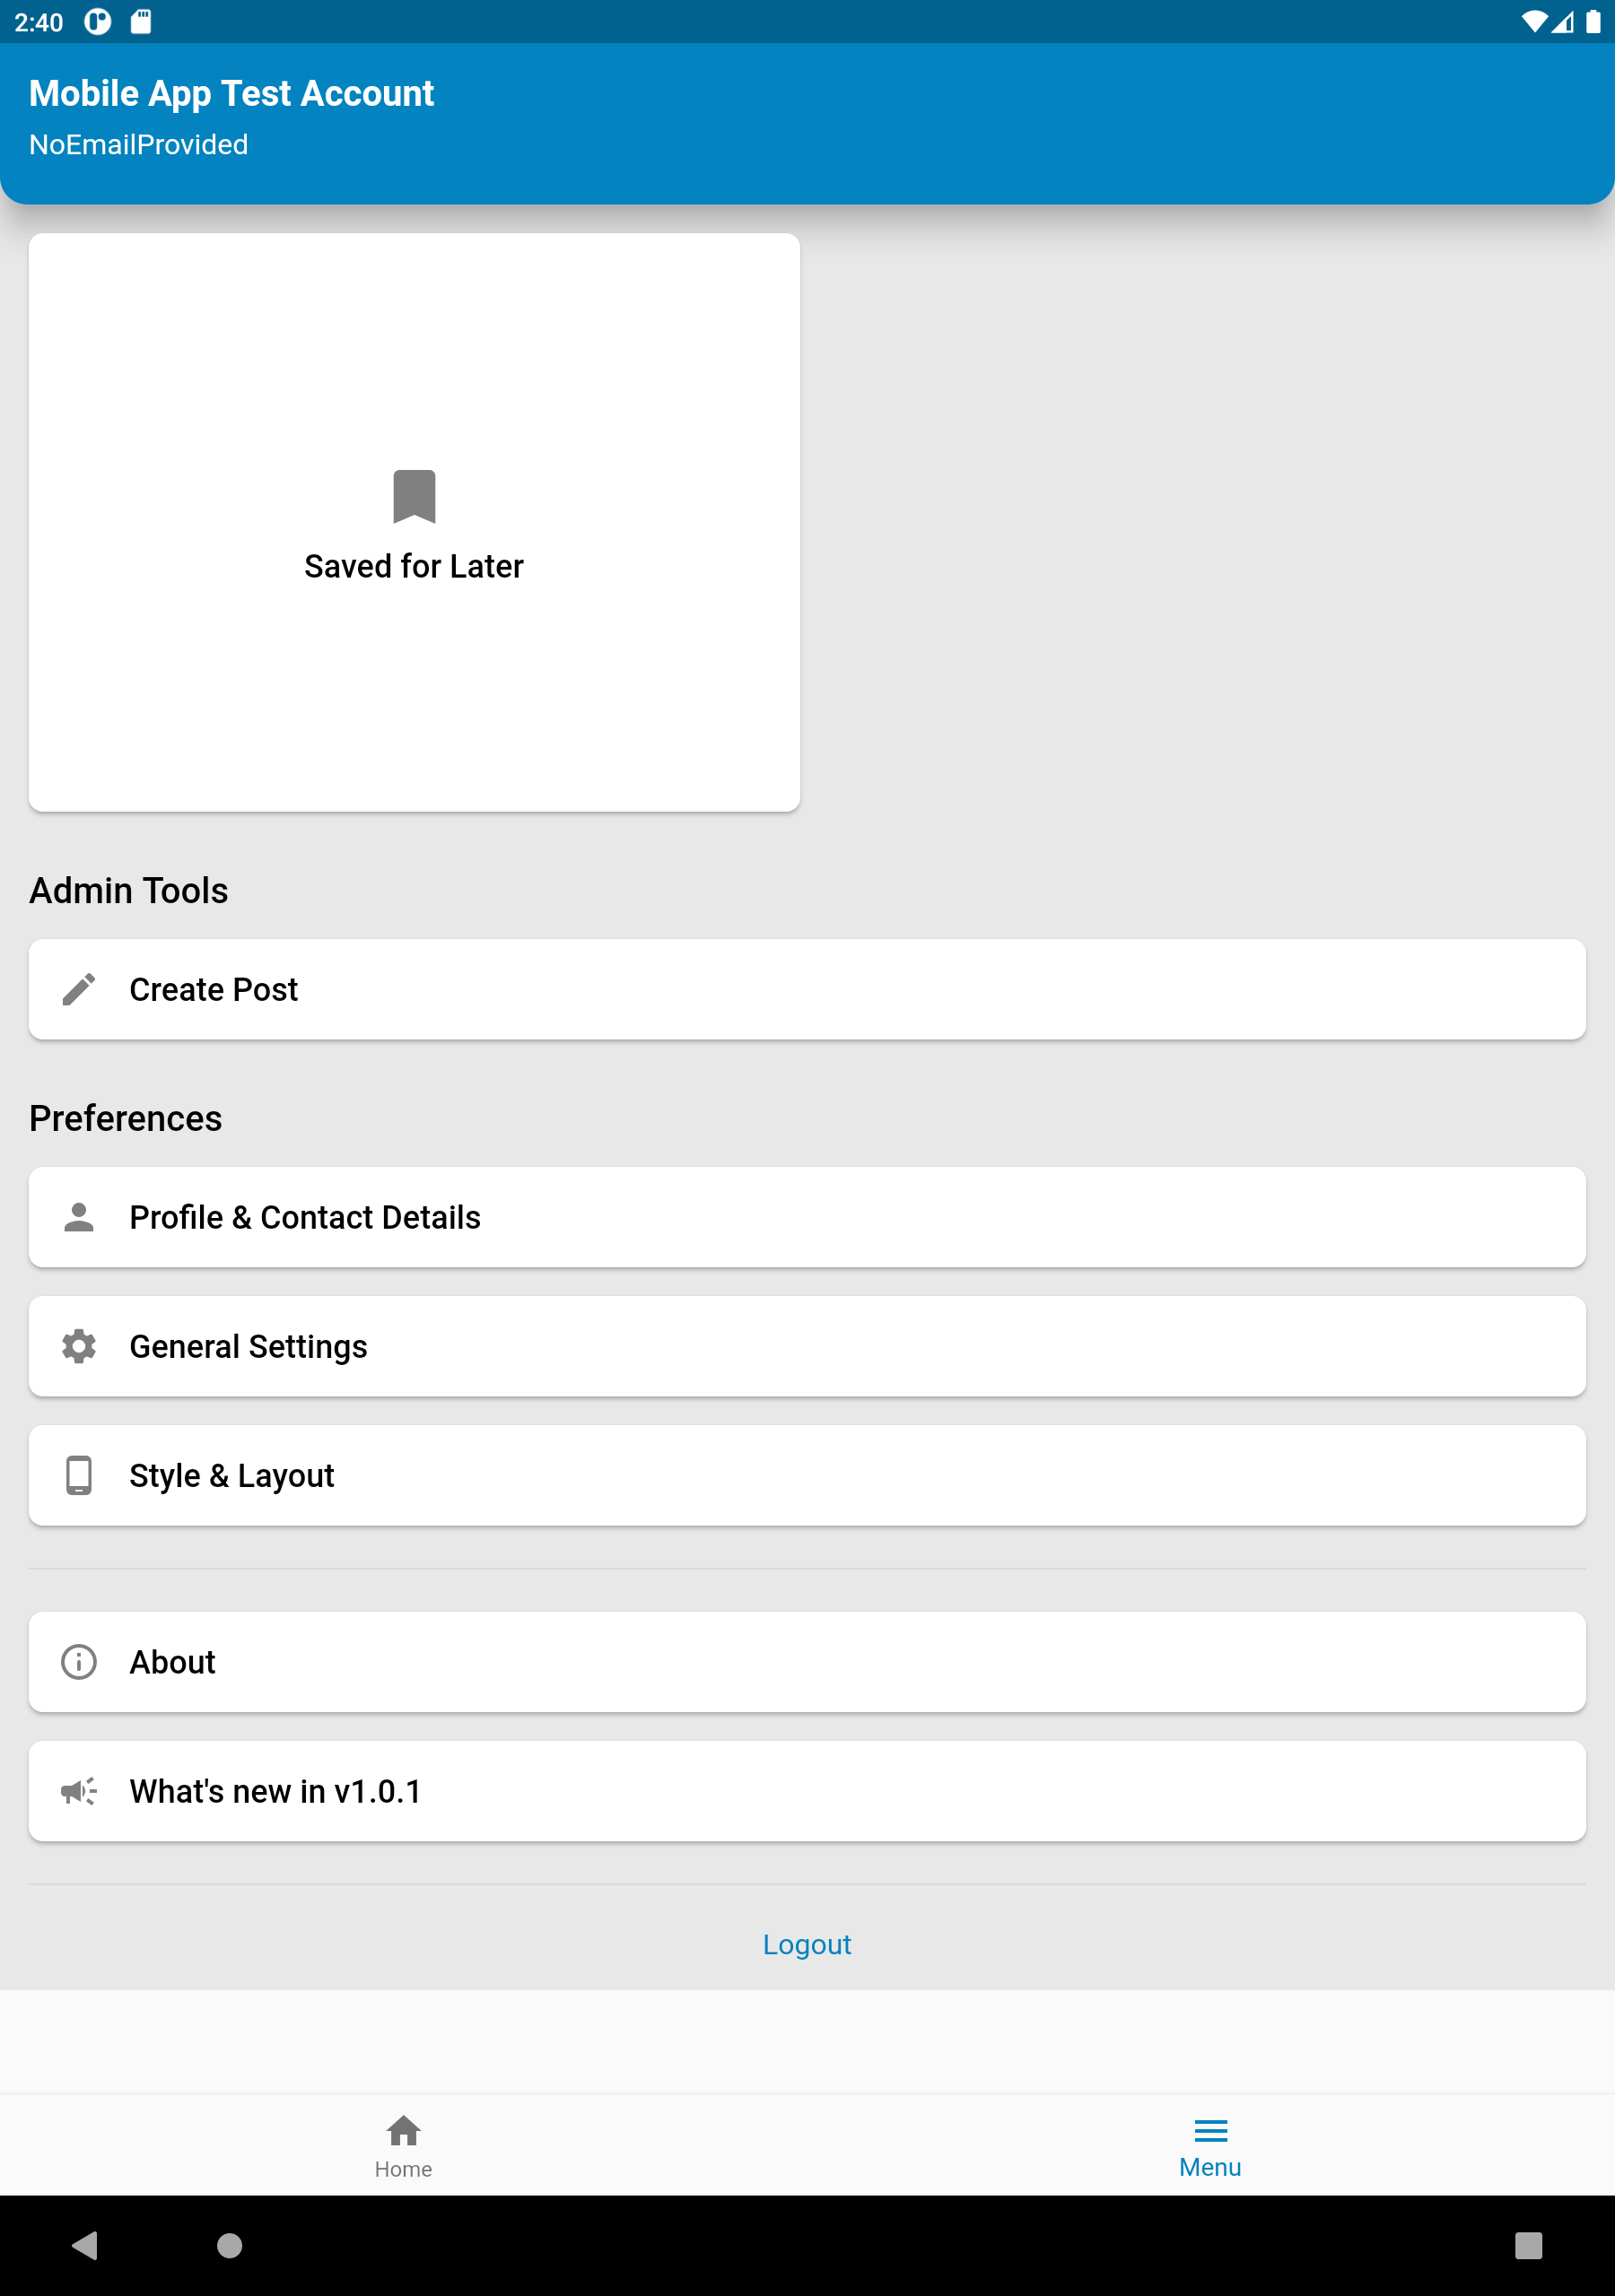This screenshot has width=1615, height=2296.
Task: Tap the Android home circle button
Action: [x=231, y=2246]
